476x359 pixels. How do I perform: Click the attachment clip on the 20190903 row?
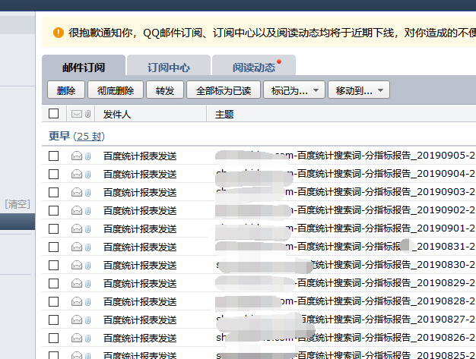(88, 192)
